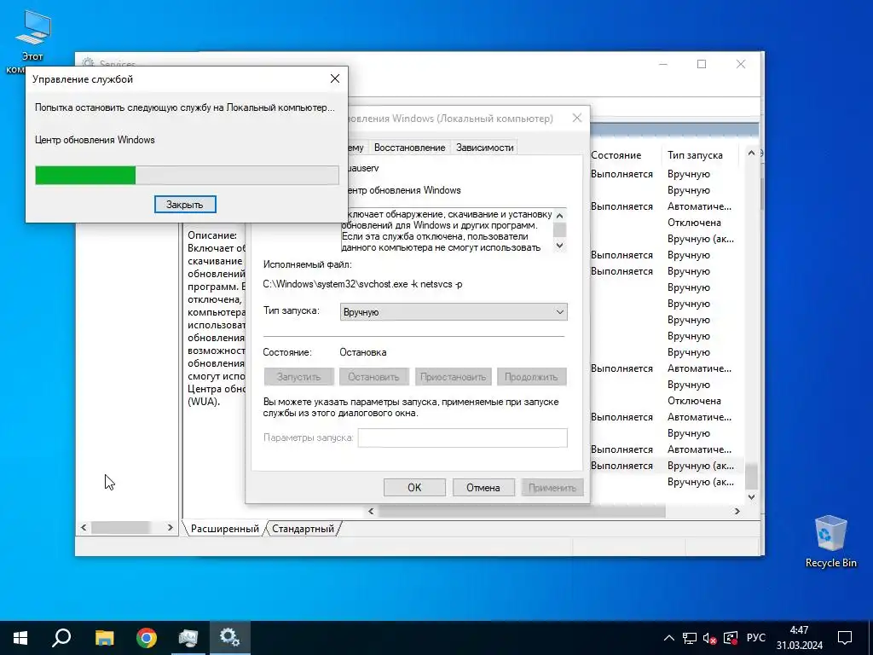Viewport: 873px width, 655px height.
Task: Switch to the Зависимости tab
Action: (x=484, y=148)
